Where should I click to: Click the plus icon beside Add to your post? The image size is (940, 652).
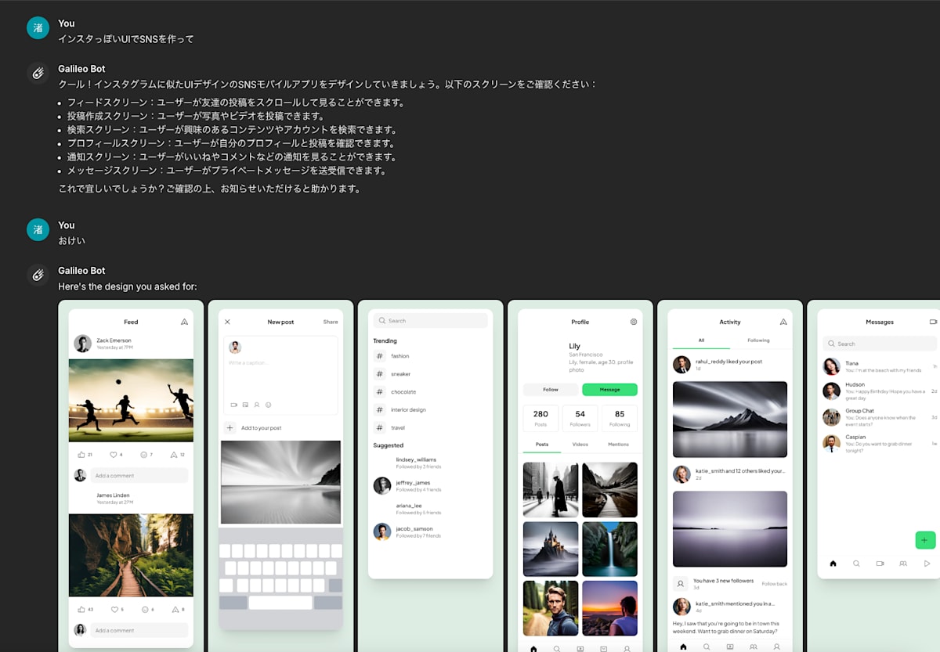(x=230, y=427)
